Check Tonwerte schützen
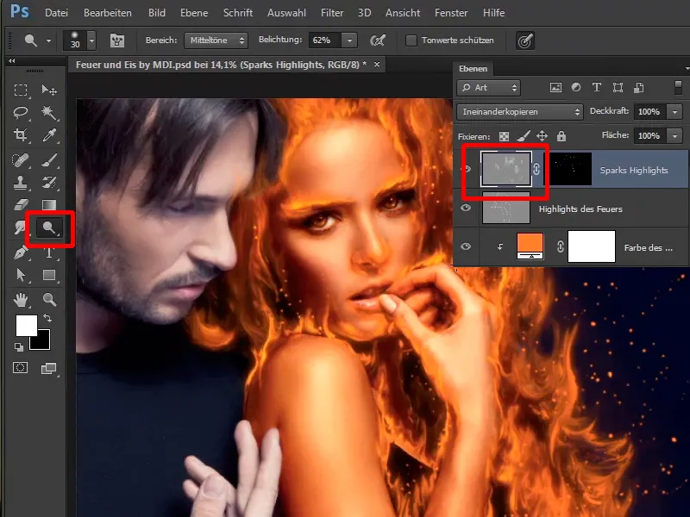The width and height of the screenshot is (690, 517). click(x=411, y=40)
